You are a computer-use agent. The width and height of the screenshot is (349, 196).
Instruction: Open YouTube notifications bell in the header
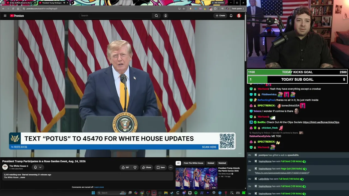click(x=231, y=16)
